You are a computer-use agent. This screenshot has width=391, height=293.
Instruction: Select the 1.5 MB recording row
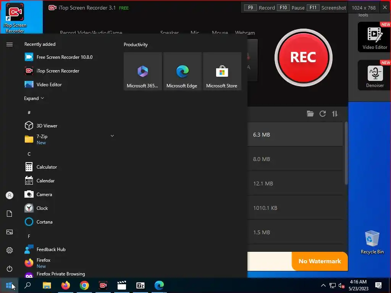[295, 232]
